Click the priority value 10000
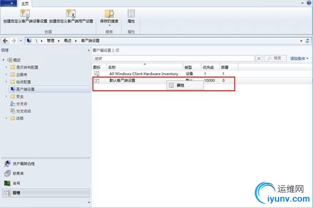 point(210,81)
